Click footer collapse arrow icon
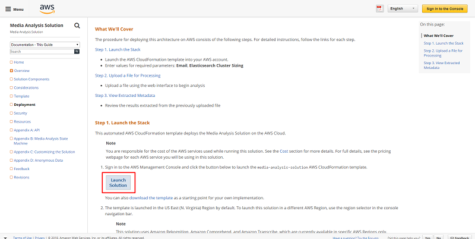 5,238
